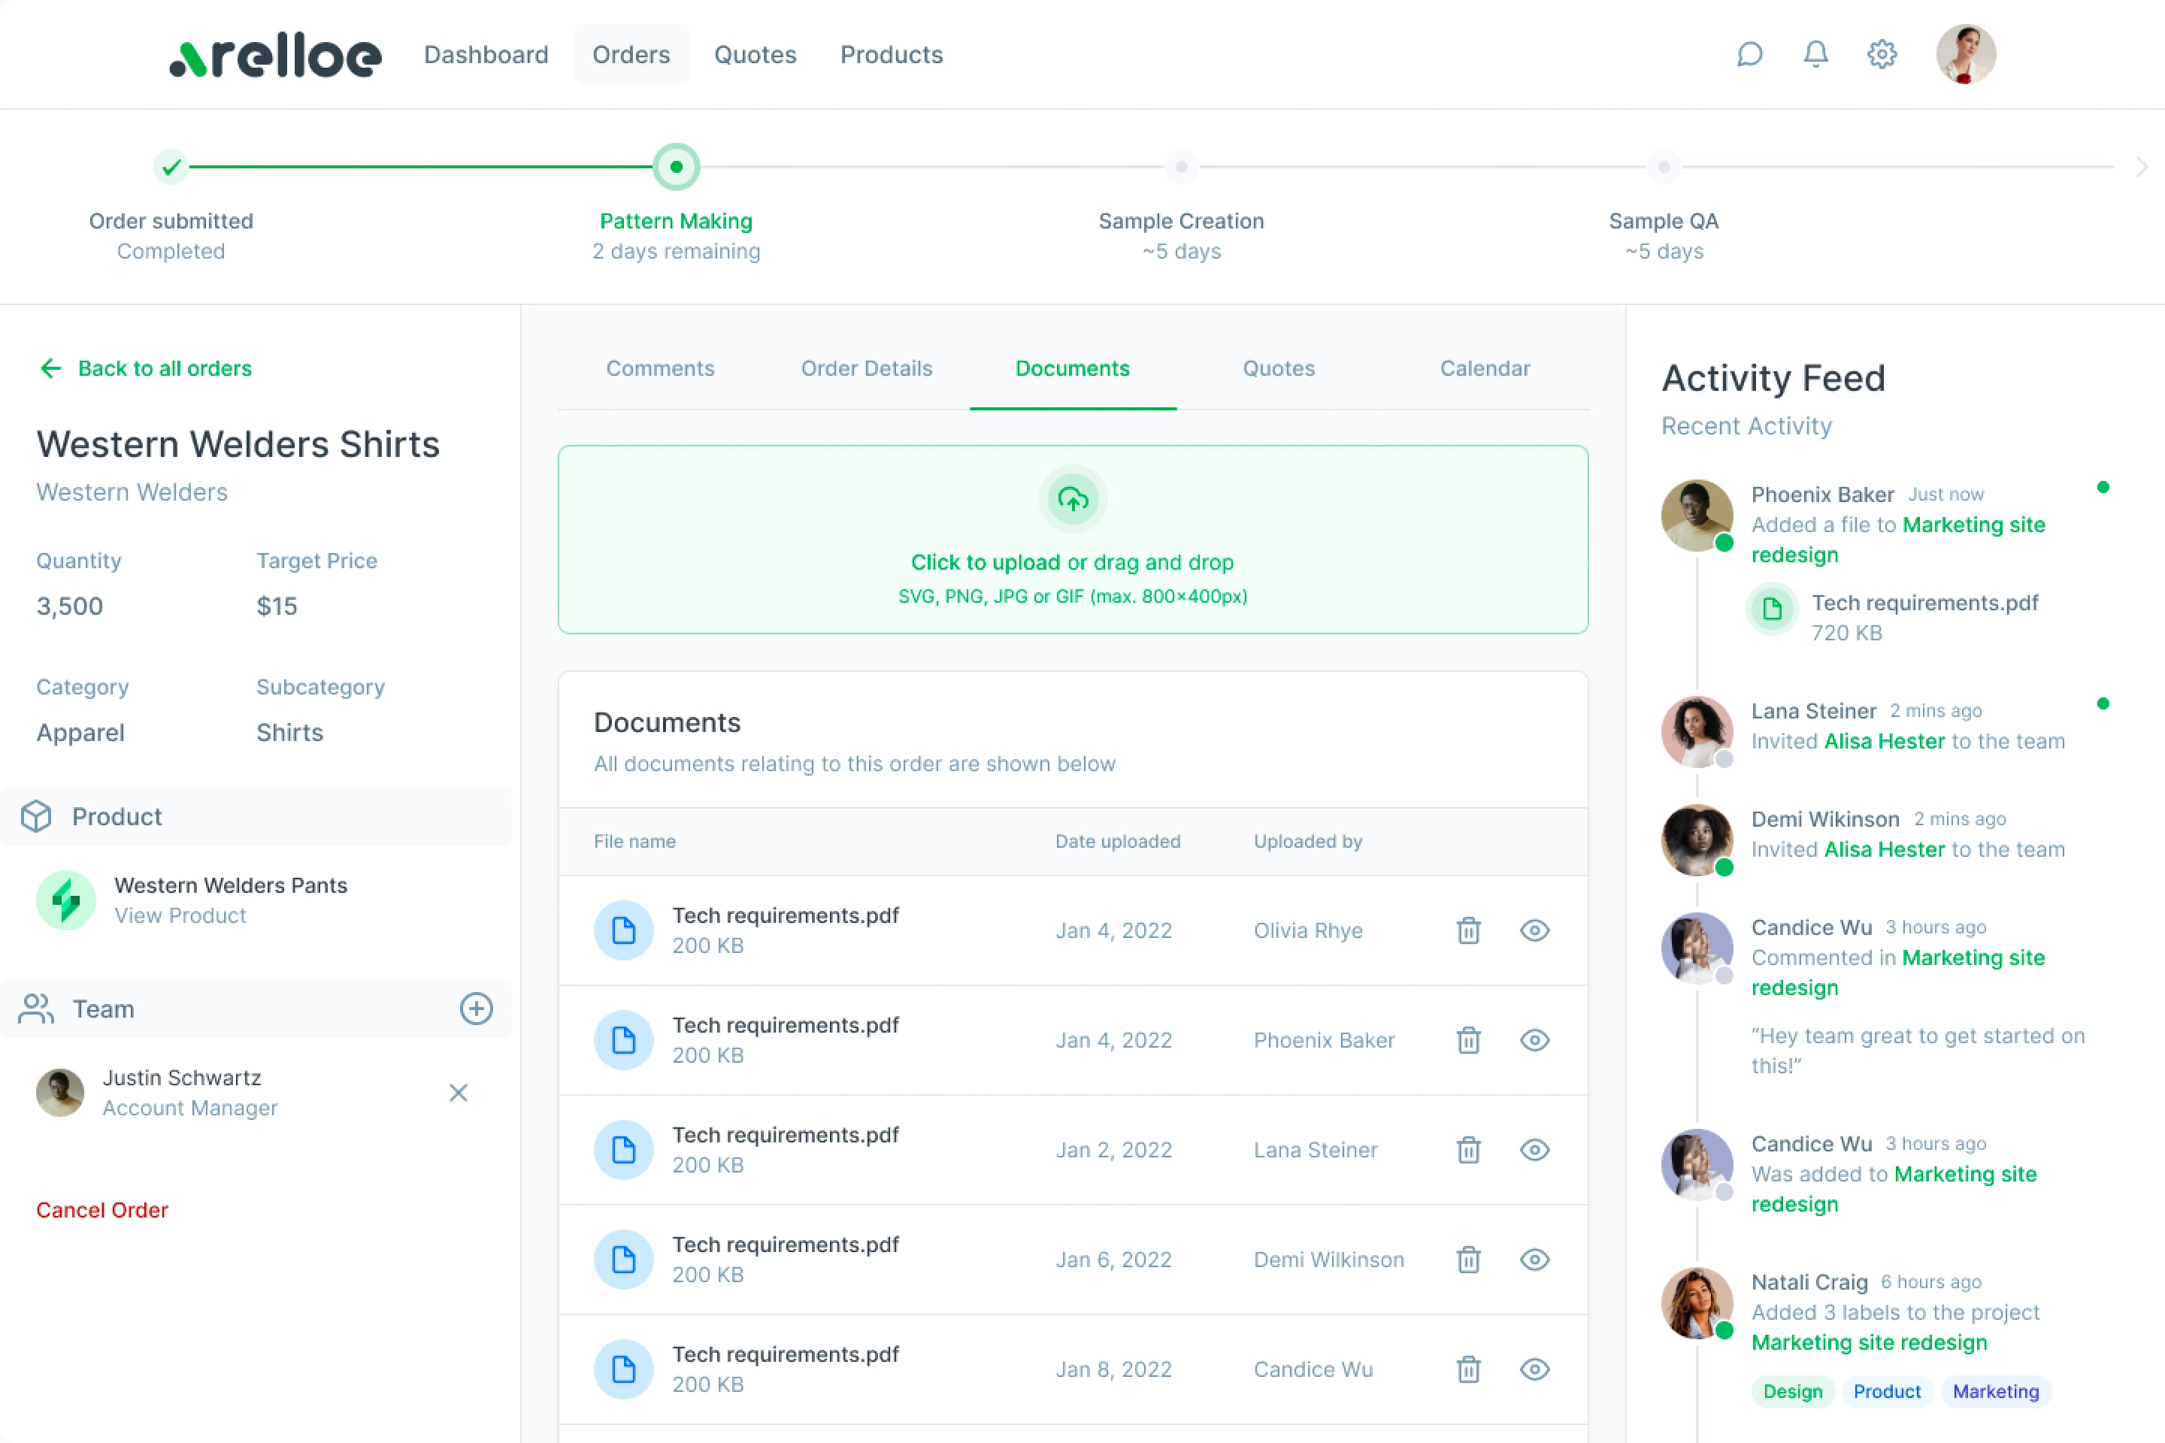Go back with the left arrow icon
The image size is (2165, 1443).
coord(50,368)
